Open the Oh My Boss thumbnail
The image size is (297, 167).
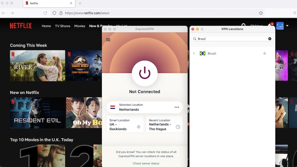click(84, 113)
